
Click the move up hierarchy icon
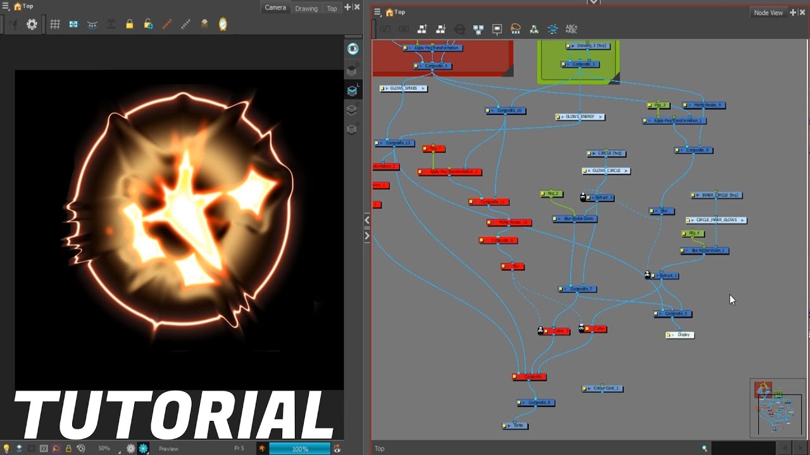[422, 29]
